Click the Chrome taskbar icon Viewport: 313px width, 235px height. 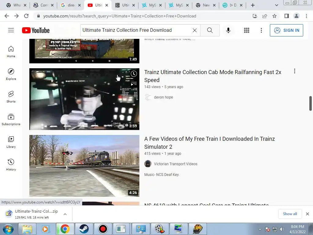65,229
